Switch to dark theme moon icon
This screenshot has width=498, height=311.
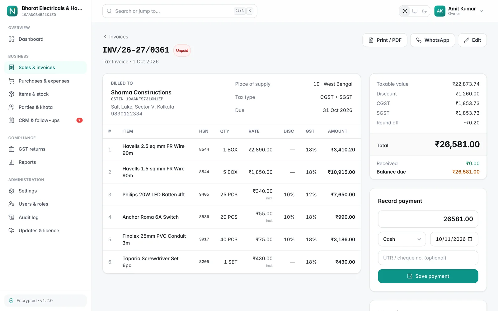point(424,11)
